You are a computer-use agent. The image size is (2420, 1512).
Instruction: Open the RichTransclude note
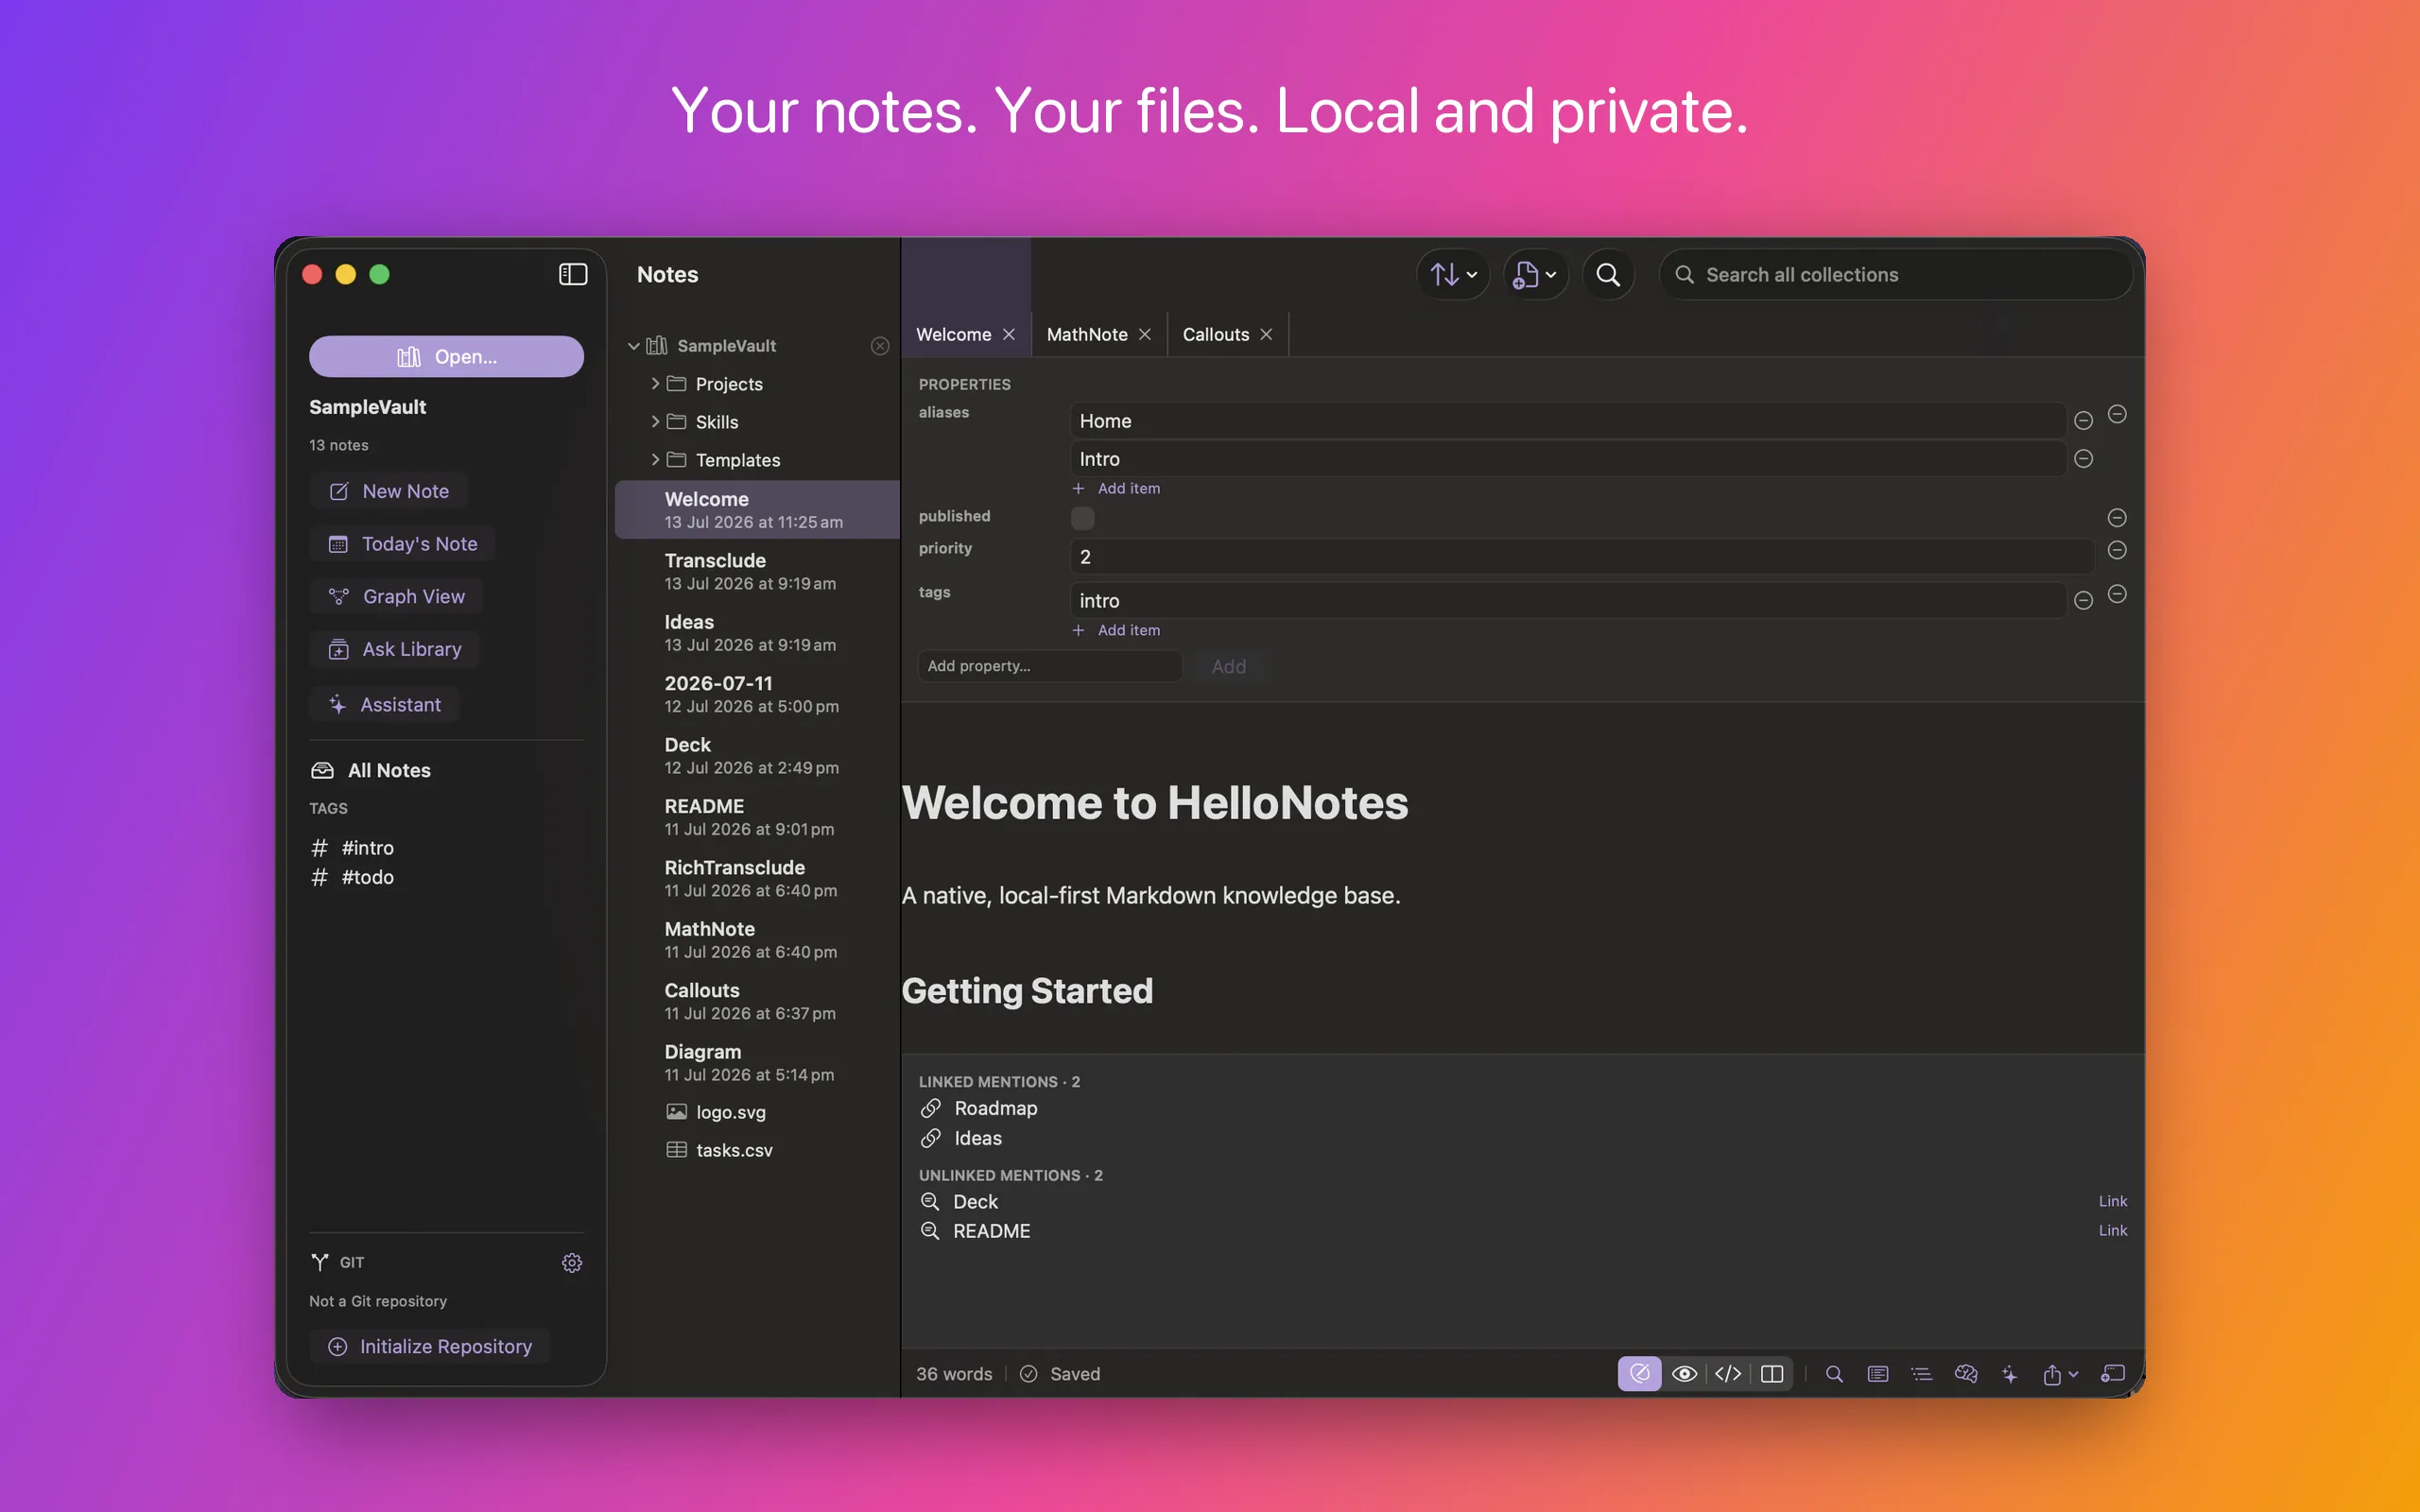tap(757, 878)
